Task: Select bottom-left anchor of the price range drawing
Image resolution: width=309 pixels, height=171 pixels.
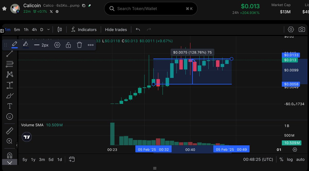Action: (153, 84)
